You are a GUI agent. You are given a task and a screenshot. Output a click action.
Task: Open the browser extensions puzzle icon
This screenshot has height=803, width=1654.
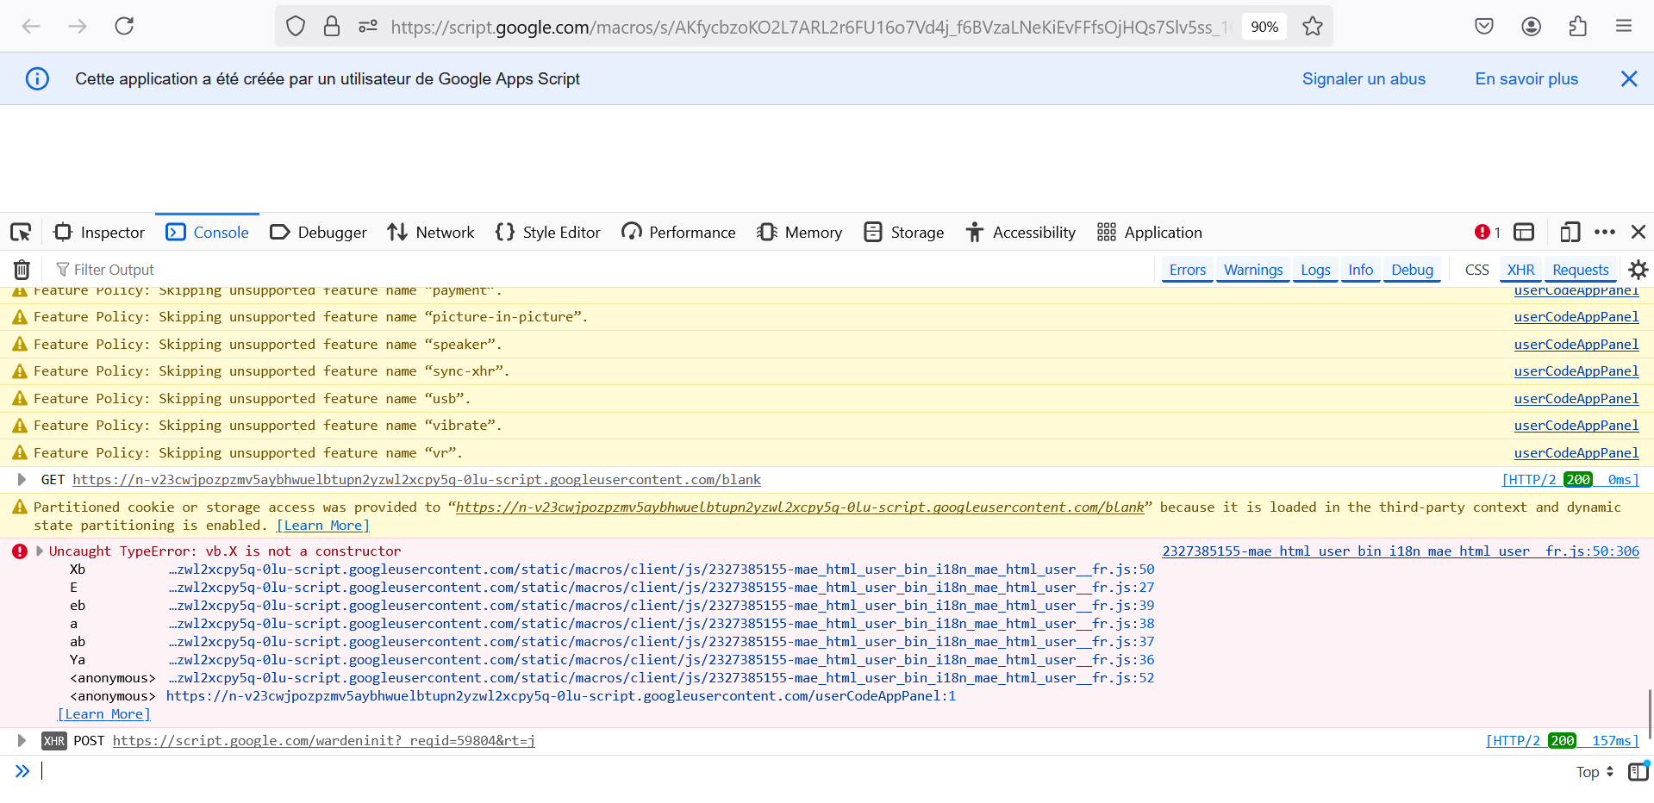(x=1577, y=27)
